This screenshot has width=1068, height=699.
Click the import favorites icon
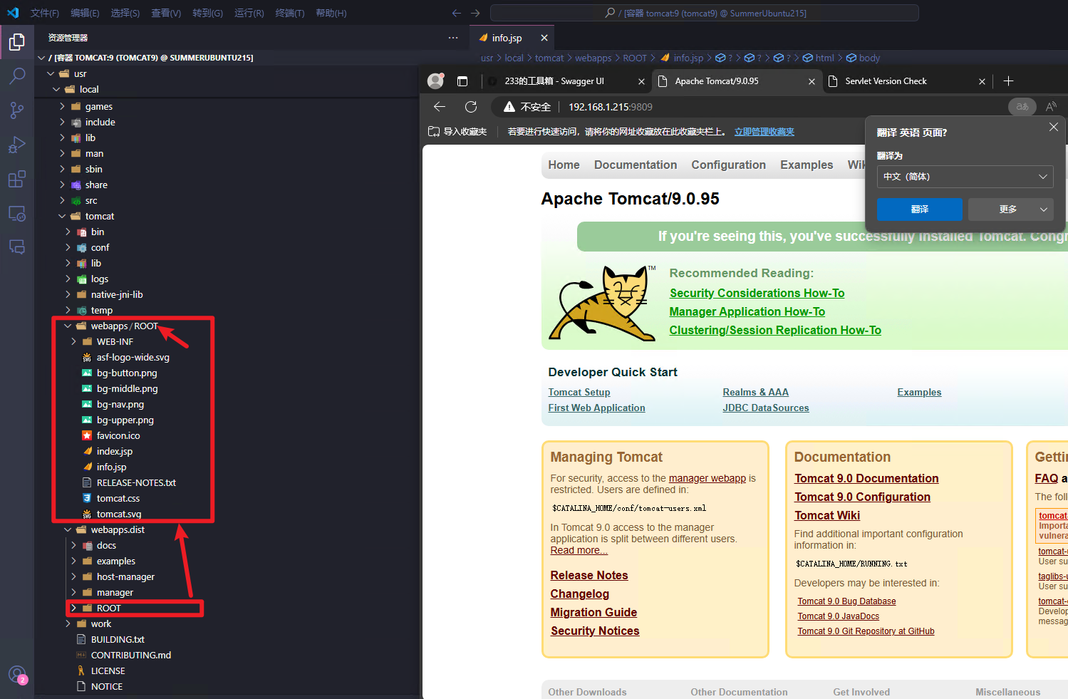coord(434,132)
